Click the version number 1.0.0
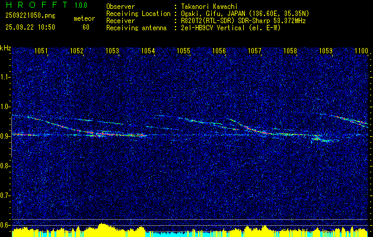This screenshot has height=237, width=373. (x=81, y=5)
